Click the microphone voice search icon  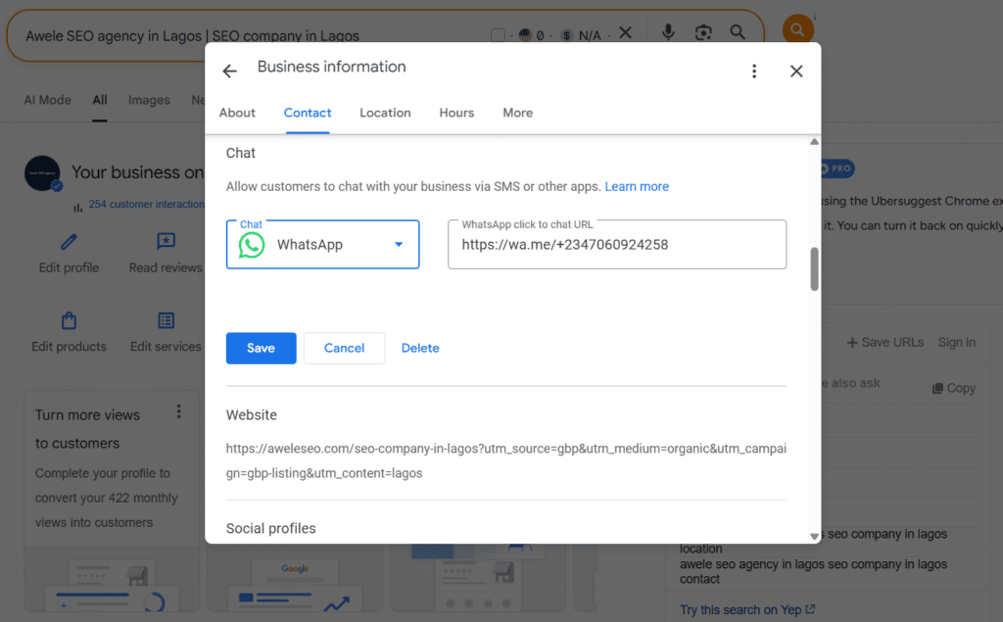point(668,31)
